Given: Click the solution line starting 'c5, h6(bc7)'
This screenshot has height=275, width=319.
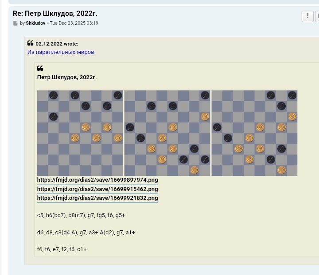Looking at the screenshot, I should (x=81, y=215).
